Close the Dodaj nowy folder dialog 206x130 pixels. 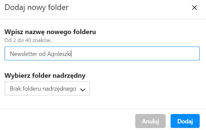pyautogui.click(x=194, y=8)
